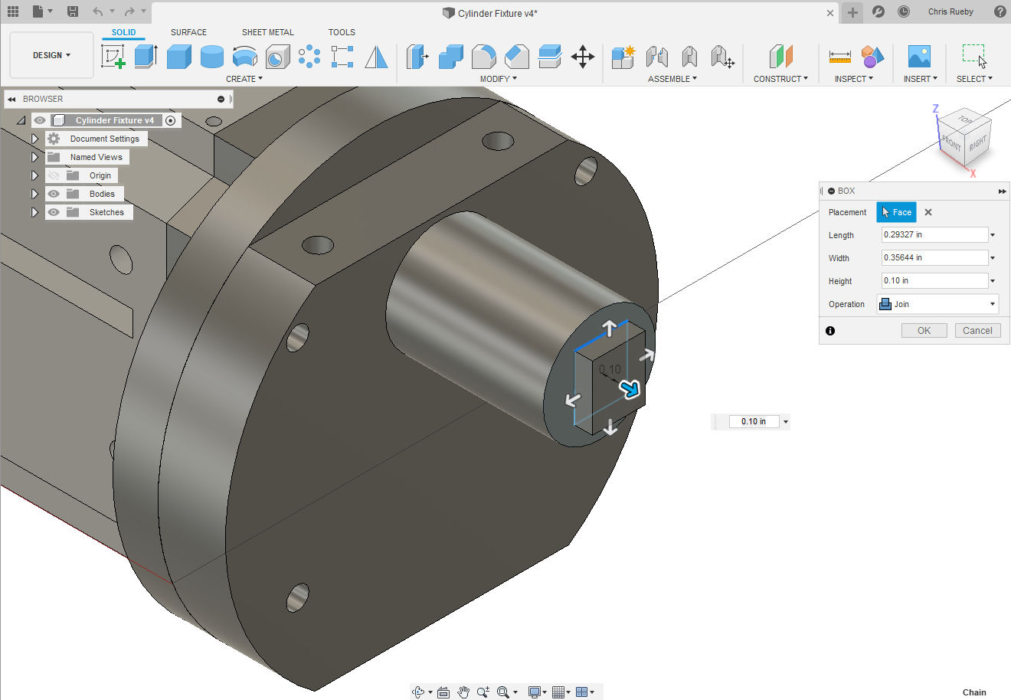Viewport: 1011px width, 700px height.
Task: Open the Length field dropdown arrow
Action: tap(993, 235)
